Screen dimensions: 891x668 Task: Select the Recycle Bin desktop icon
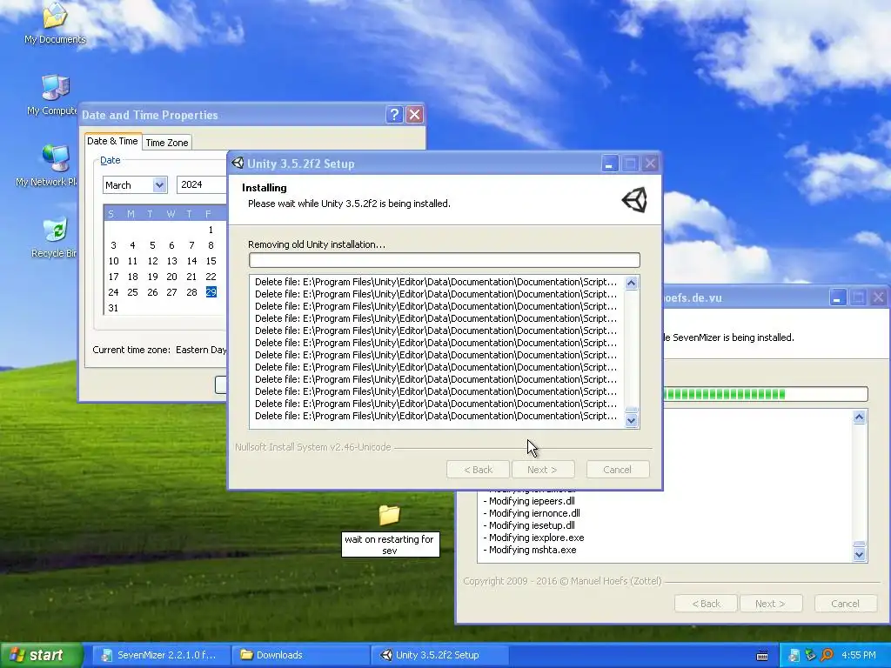[55, 237]
